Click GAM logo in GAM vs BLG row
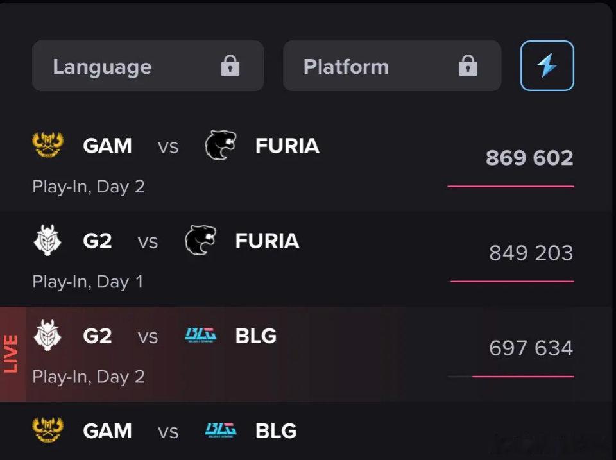 coord(48,430)
